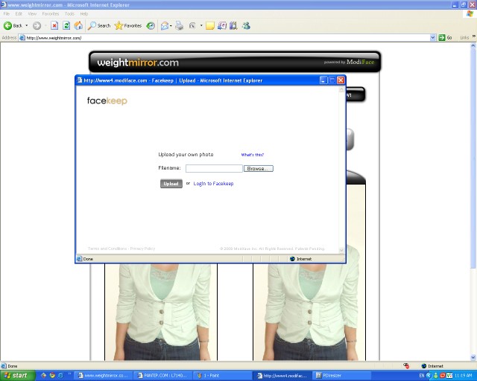Click the Internet Explorer quick launch icon
The image size is (477, 381).
click(x=60, y=376)
